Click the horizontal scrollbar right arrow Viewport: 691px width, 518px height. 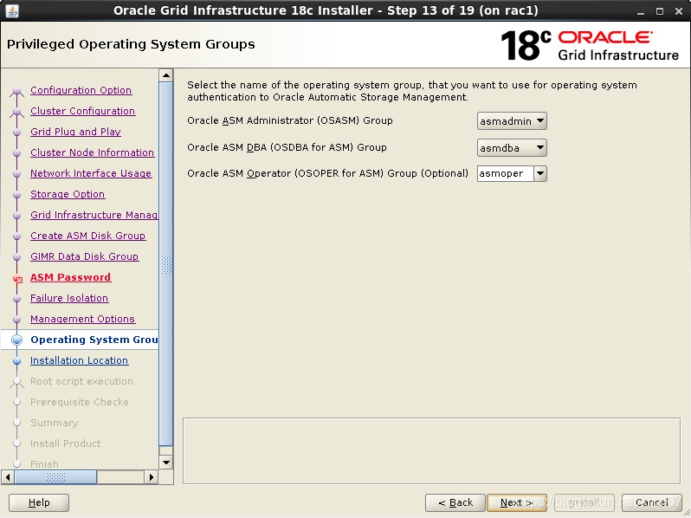click(x=152, y=477)
